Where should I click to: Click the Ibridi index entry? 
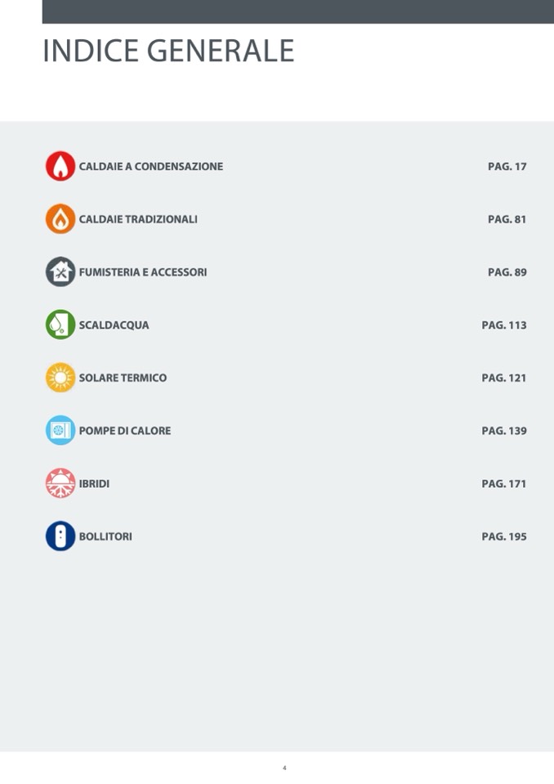click(94, 484)
